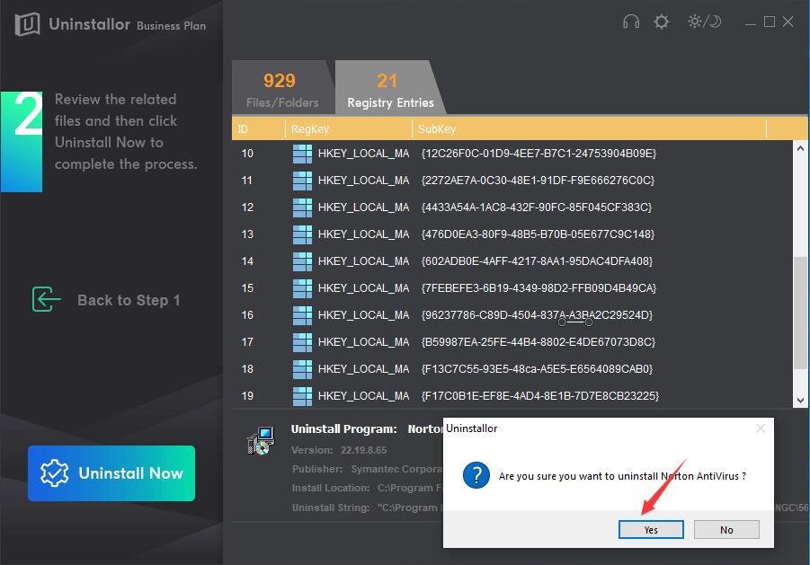This screenshot has height=565, width=810.
Task: Click ID number 14 in the list
Action: pos(247,260)
